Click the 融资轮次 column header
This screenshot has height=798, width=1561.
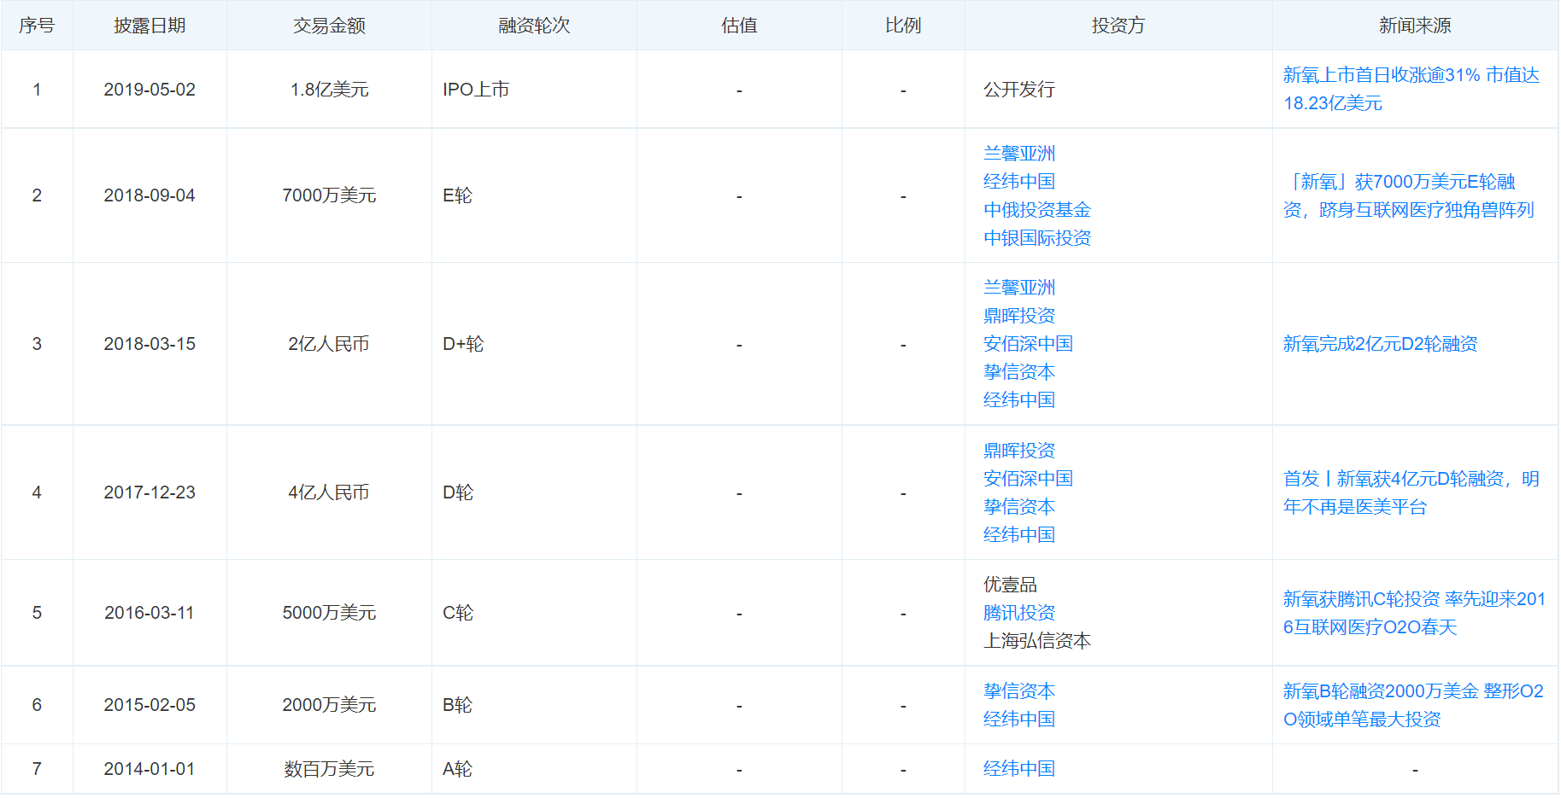pos(534,26)
